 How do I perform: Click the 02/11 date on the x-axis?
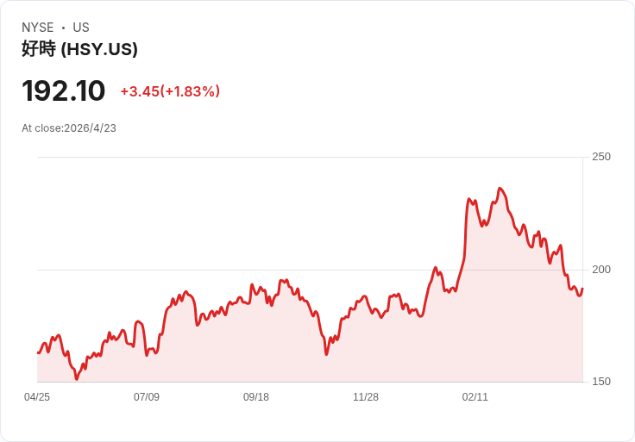(x=475, y=397)
